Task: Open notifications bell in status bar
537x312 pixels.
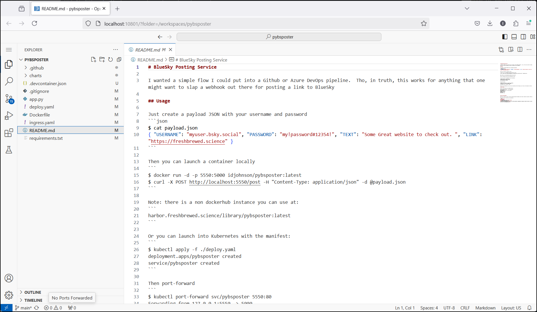Action: (x=529, y=308)
